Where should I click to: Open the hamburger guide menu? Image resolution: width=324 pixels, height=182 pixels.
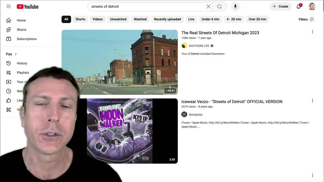pos(9,6)
